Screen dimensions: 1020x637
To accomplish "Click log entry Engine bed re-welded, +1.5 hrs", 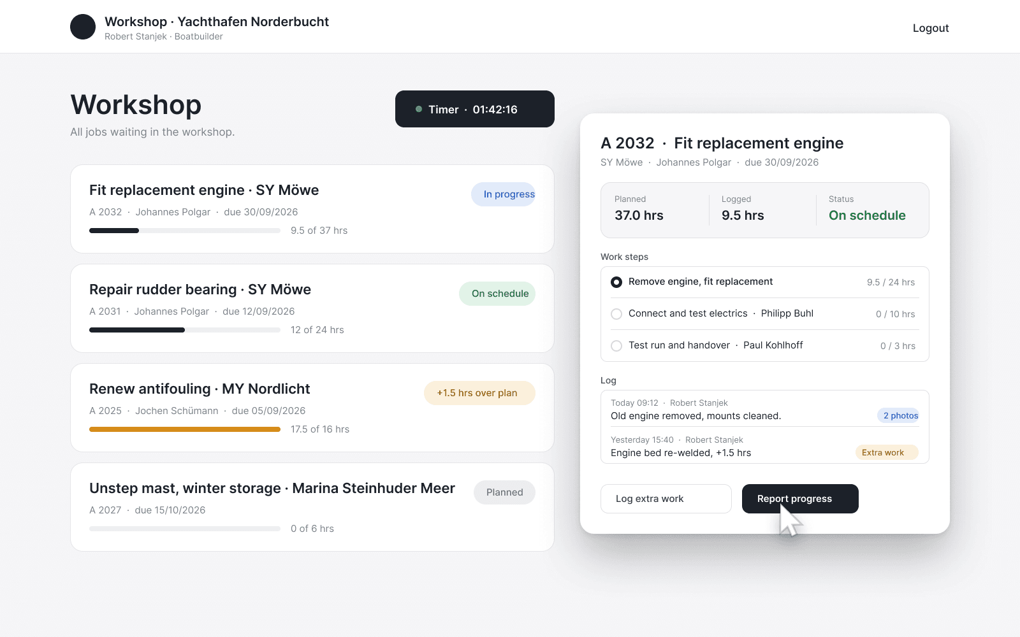I will (681, 453).
